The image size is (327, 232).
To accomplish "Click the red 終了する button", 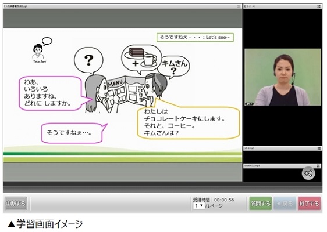I will tap(309, 204).
